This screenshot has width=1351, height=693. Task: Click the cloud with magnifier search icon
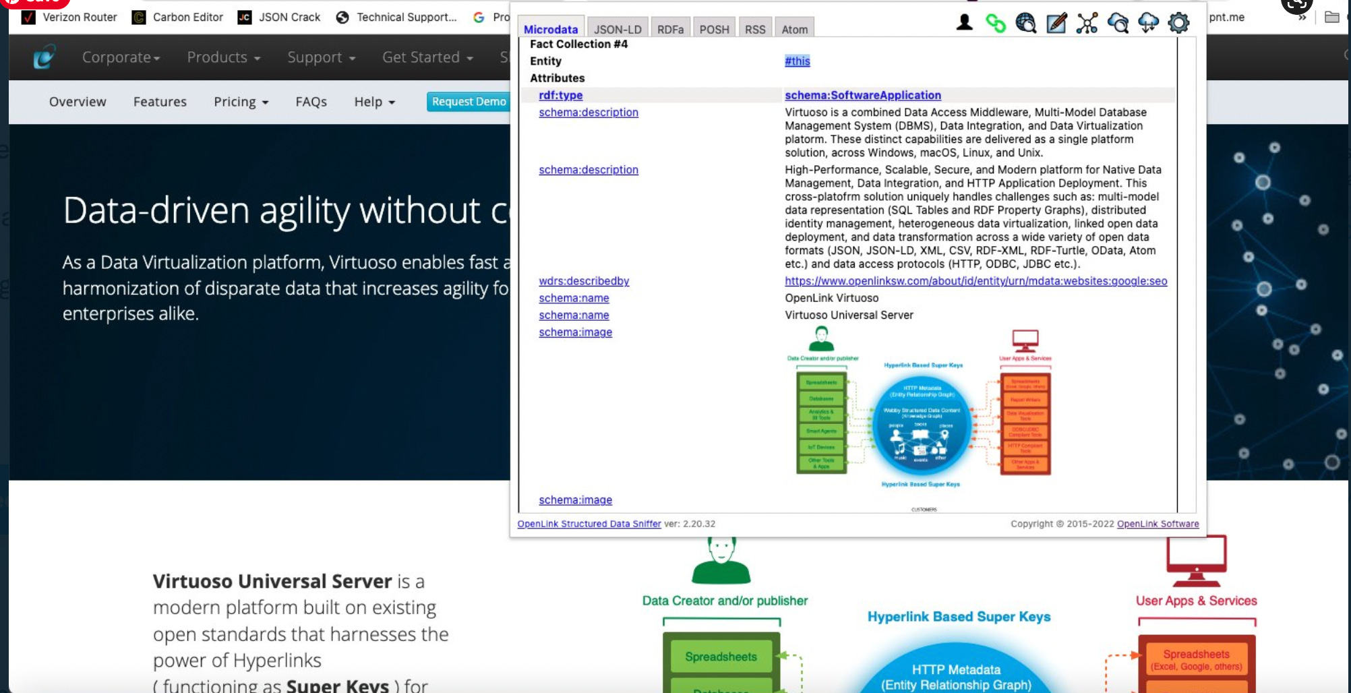pyautogui.click(x=1118, y=23)
